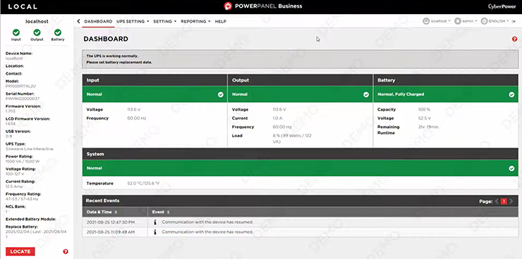The image size is (522, 259).
Task: Click event timestamp 2021-08-25 11:09:49 AM
Action: click(111, 232)
